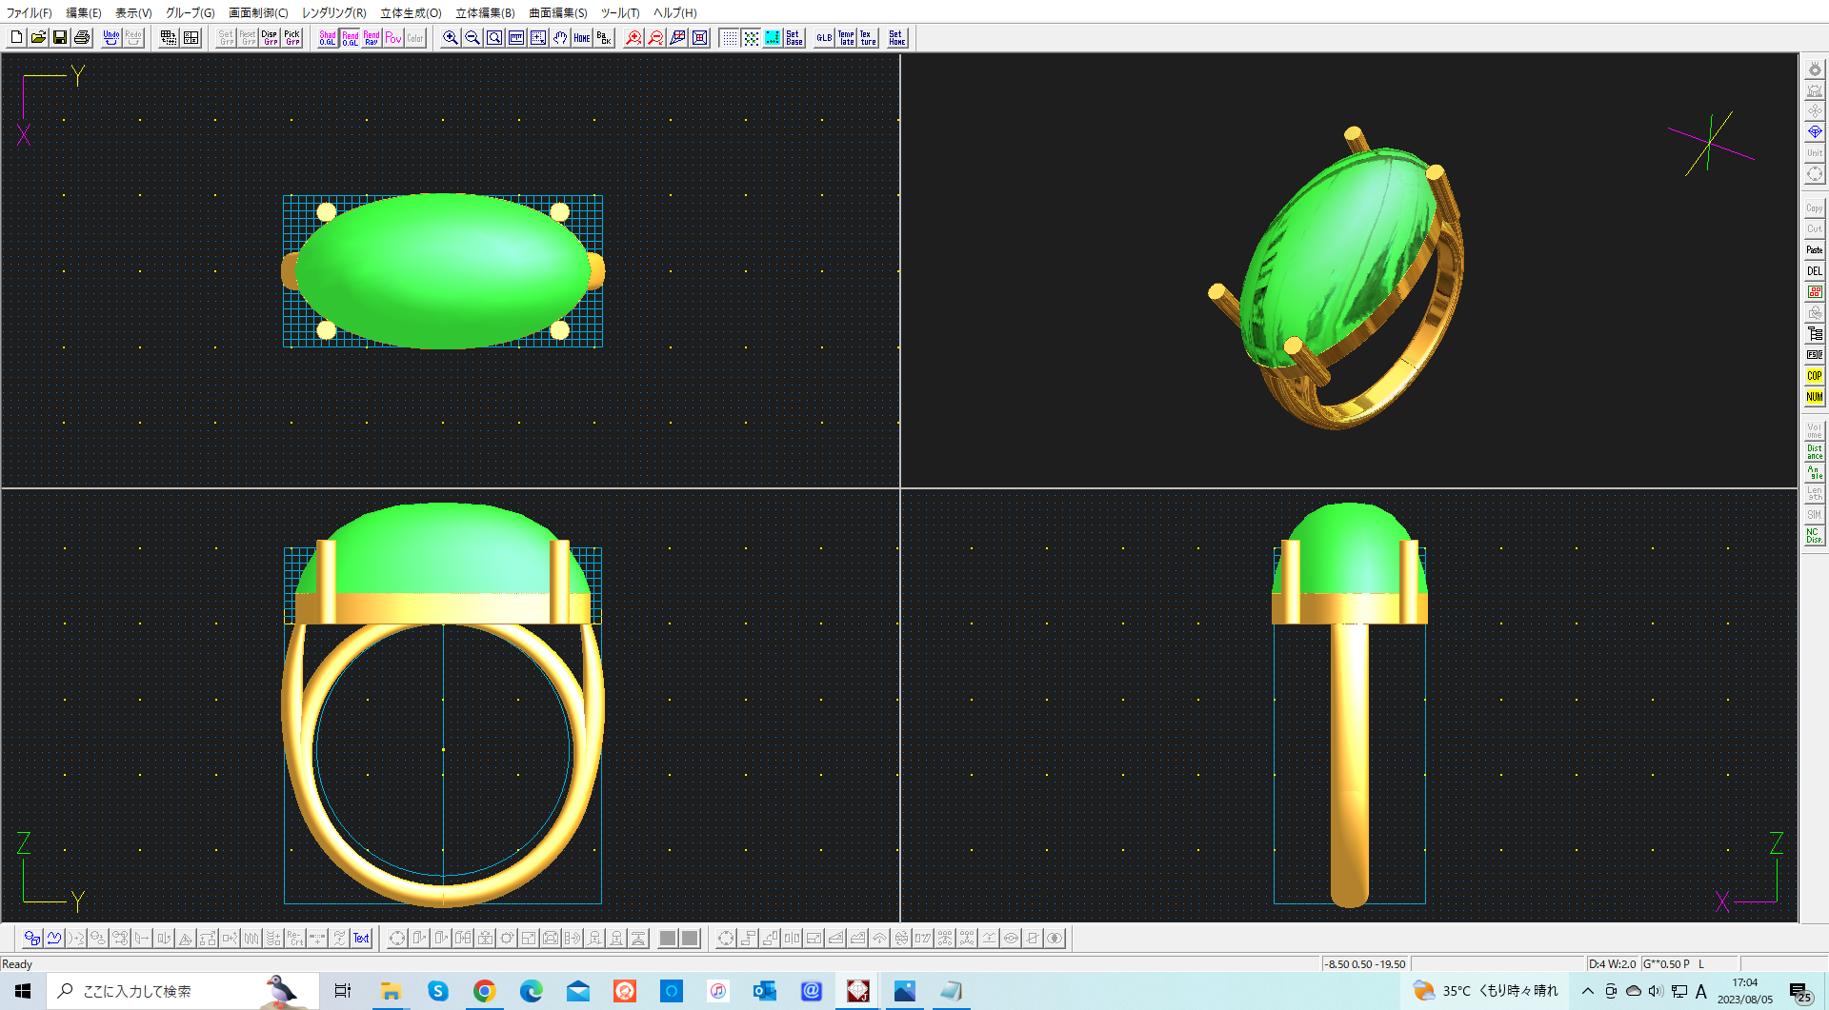The width and height of the screenshot is (1829, 1010).
Task: Toggle the cyan grid snap display button
Action: tap(773, 37)
